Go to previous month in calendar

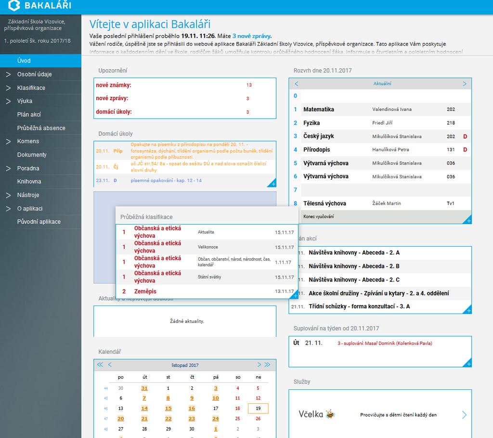110,365
